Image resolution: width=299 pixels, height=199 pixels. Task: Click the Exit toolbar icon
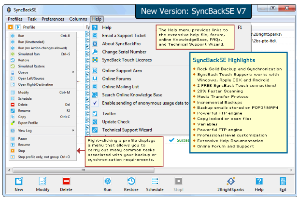click(x=283, y=181)
